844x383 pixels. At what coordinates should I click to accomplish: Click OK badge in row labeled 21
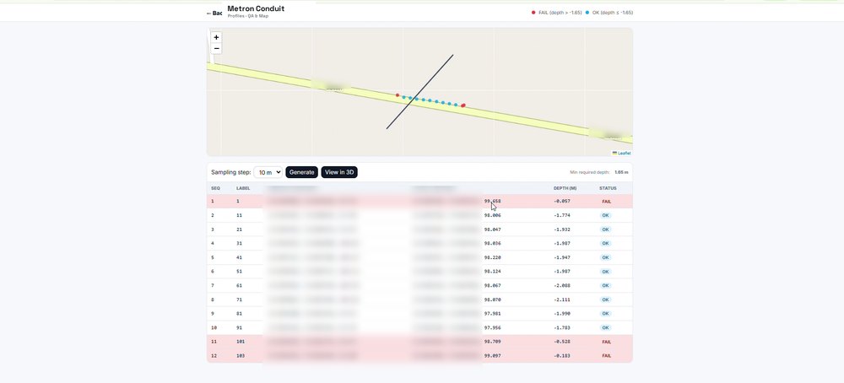[605, 229]
